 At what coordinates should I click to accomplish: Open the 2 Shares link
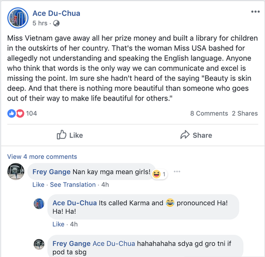245,113
